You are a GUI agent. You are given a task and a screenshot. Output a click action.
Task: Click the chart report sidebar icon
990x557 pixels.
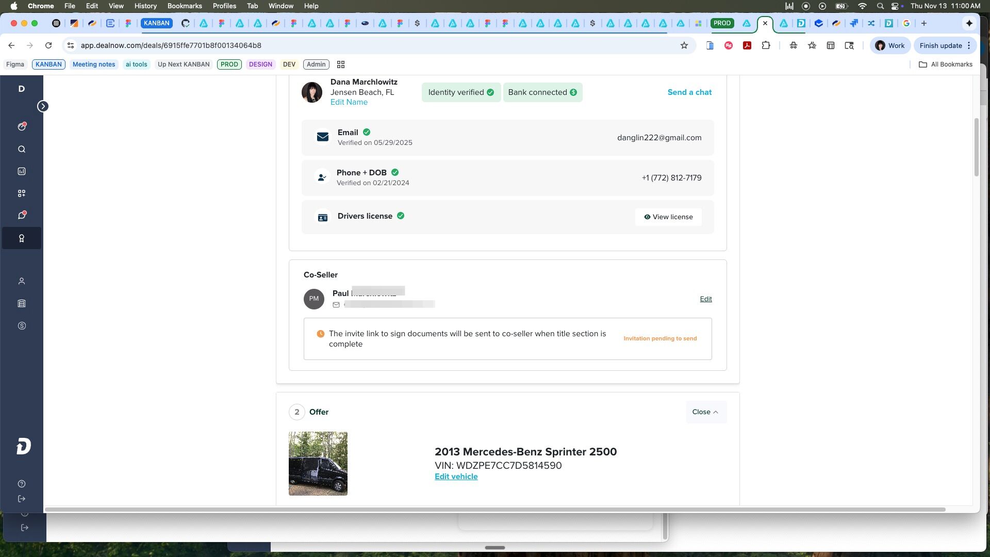point(22,171)
